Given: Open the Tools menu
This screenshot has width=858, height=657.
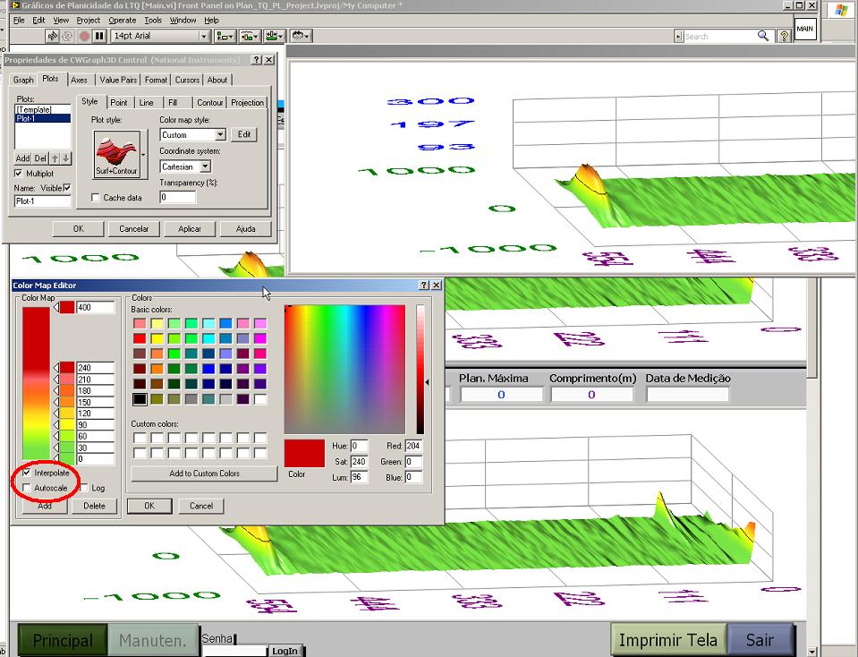Looking at the screenshot, I should click(x=153, y=21).
